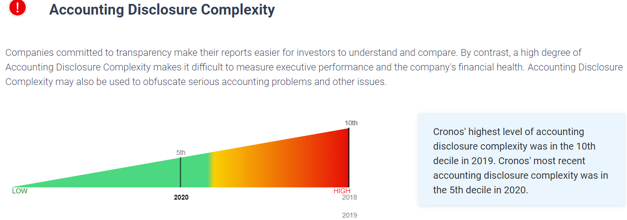
Task: Click the LOW label on chart
Action: (19, 191)
